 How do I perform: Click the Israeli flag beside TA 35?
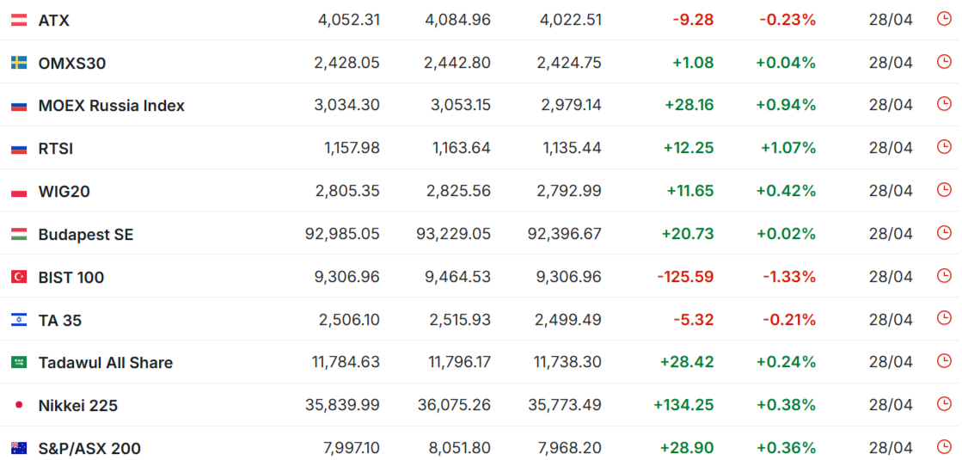[19, 320]
